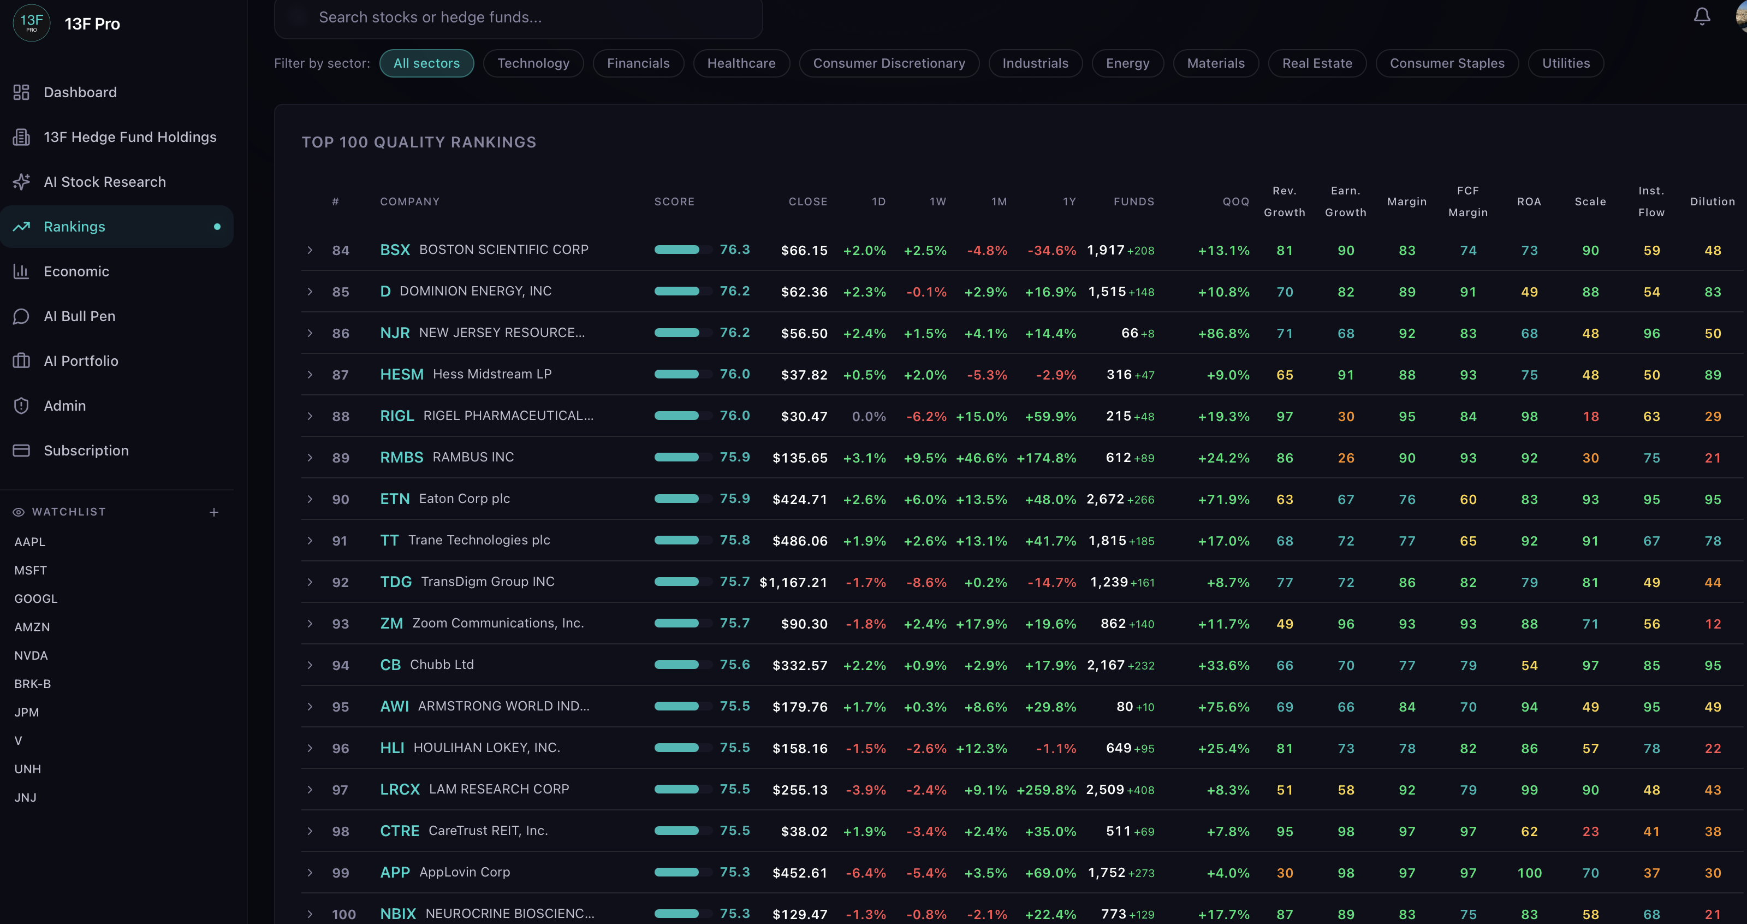
Task: Open AAPL from the watchlist
Action: click(30, 542)
